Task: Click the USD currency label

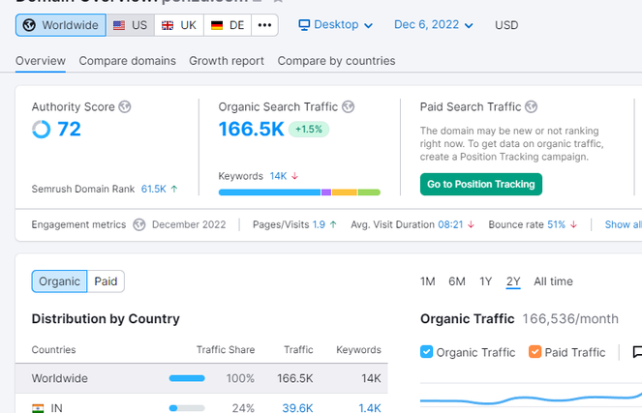Action: (506, 25)
